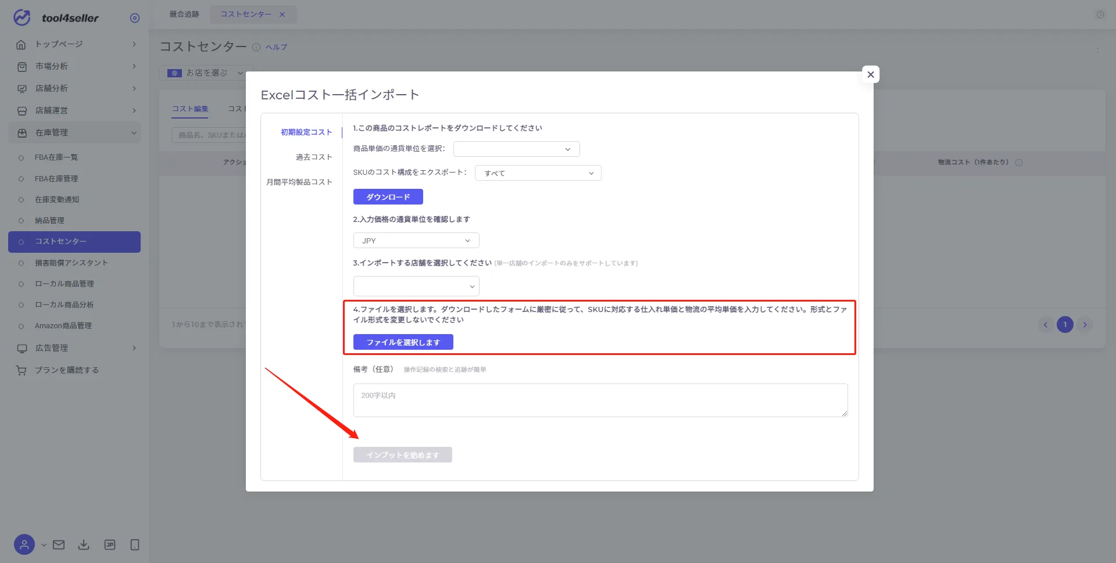Click ファイルを選択します button

403,342
